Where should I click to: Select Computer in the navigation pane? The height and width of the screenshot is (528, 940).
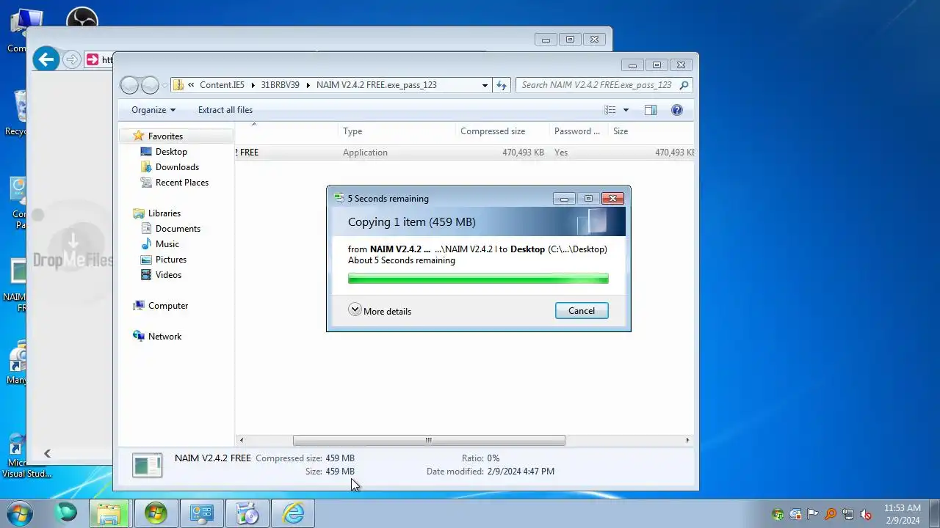point(168,306)
